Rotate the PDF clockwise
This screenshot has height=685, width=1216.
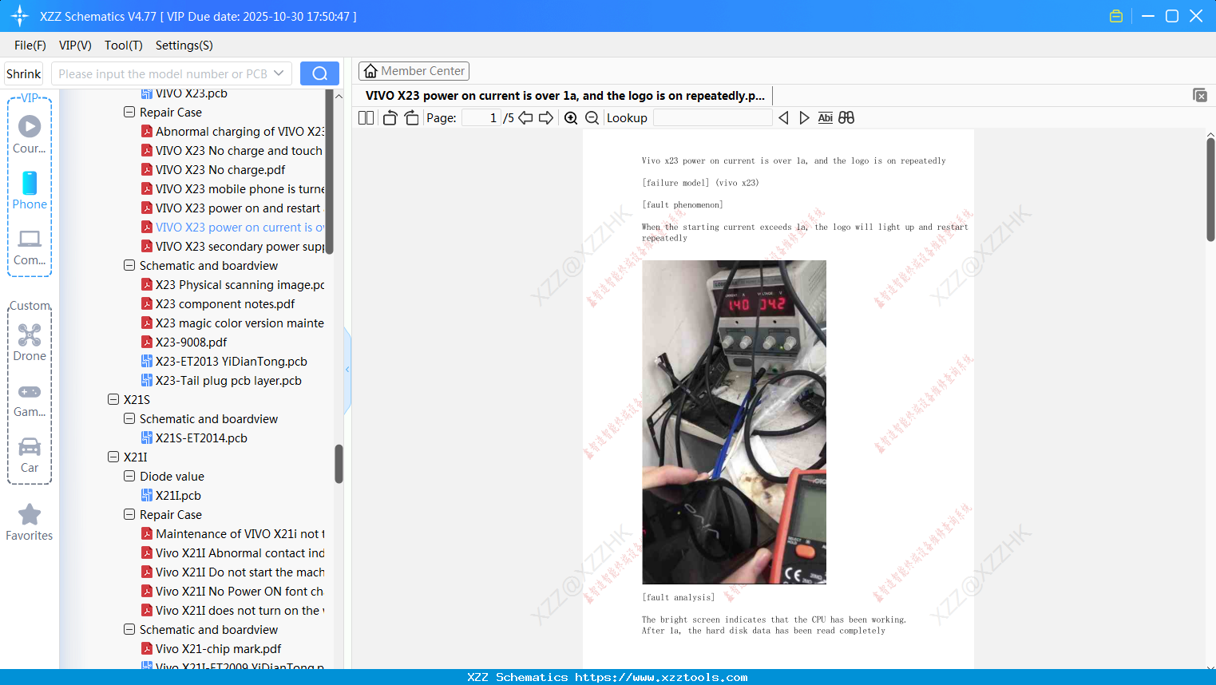(410, 117)
